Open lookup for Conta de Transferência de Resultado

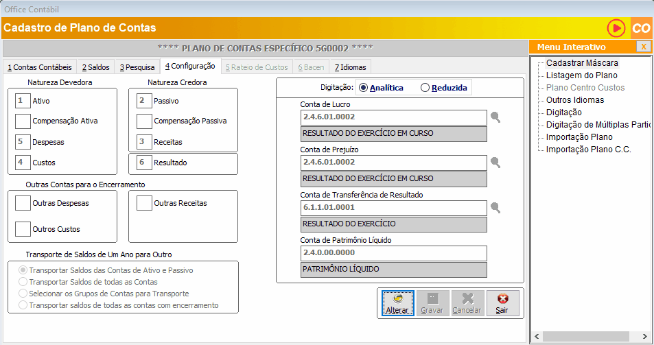point(495,208)
